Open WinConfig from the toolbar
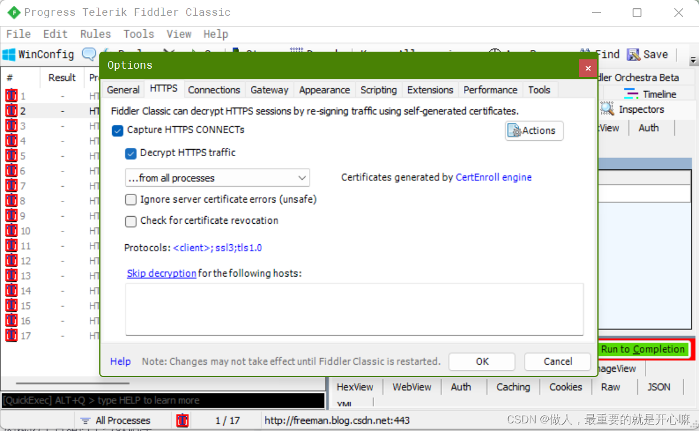 [38, 55]
